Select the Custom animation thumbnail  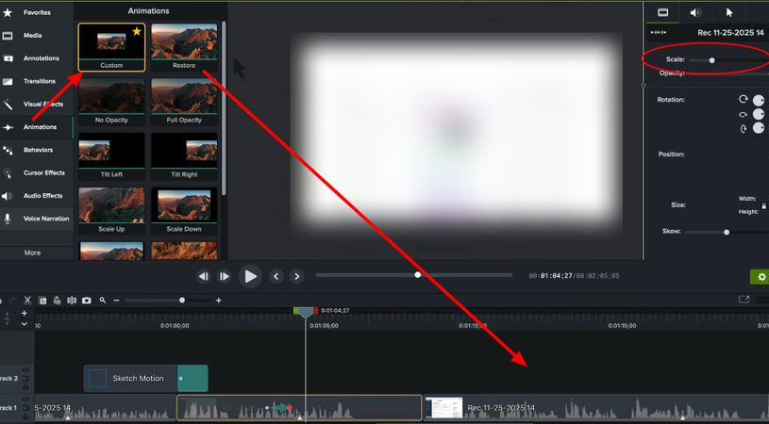pos(111,47)
